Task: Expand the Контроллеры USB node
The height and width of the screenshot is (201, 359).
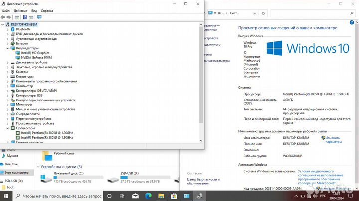Action: pyautogui.click(x=8, y=95)
